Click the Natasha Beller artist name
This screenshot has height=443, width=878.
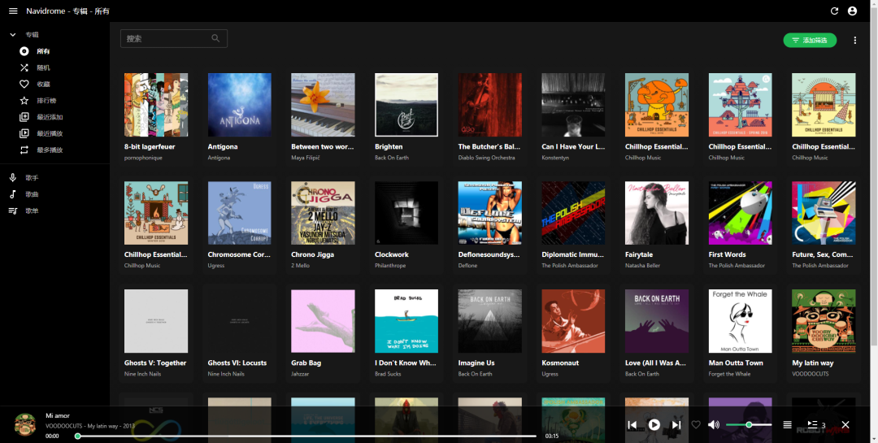click(x=643, y=266)
